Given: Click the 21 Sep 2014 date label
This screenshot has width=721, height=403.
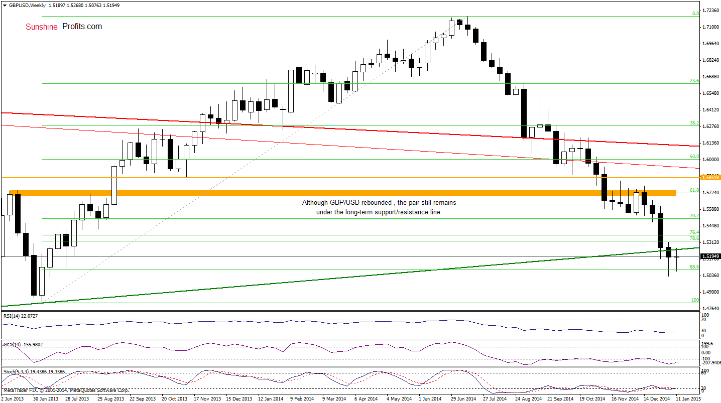Looking at the screenshot, I should click(561, 399).
